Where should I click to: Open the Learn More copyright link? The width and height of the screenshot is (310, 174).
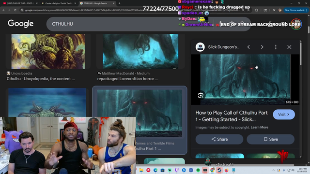click(260, 127)
